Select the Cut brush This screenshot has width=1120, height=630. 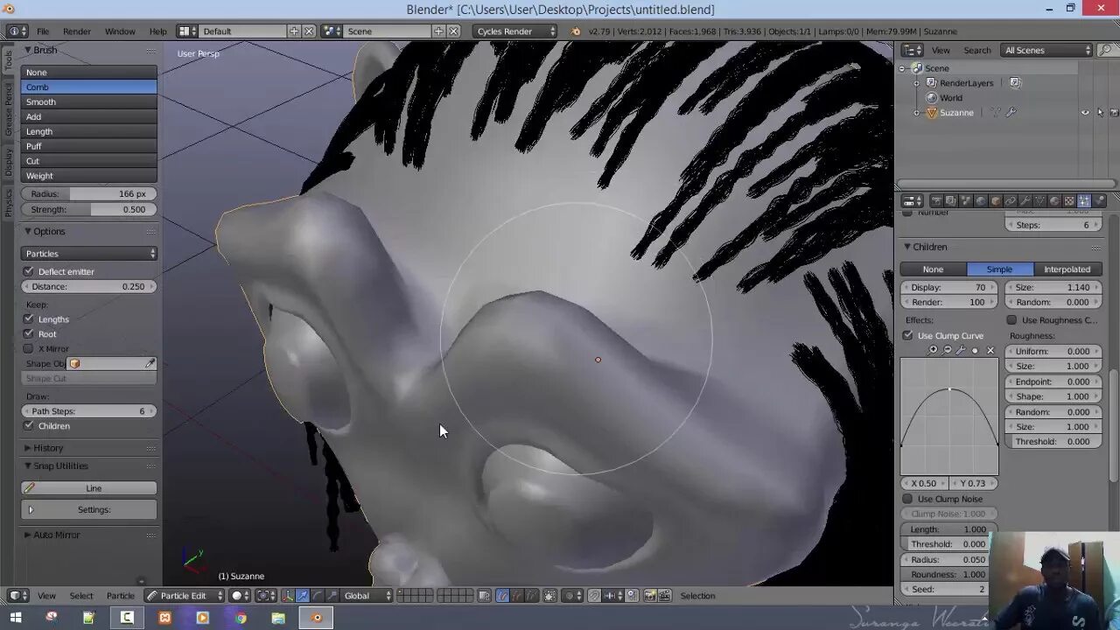[x=89, y=161]
